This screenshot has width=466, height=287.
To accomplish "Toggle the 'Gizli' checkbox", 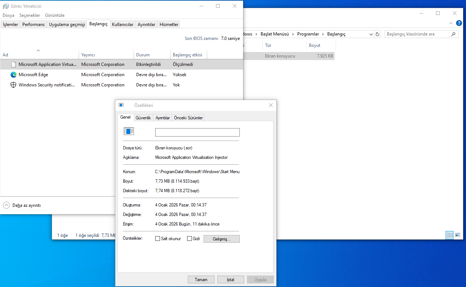I will tap(190, 239).
